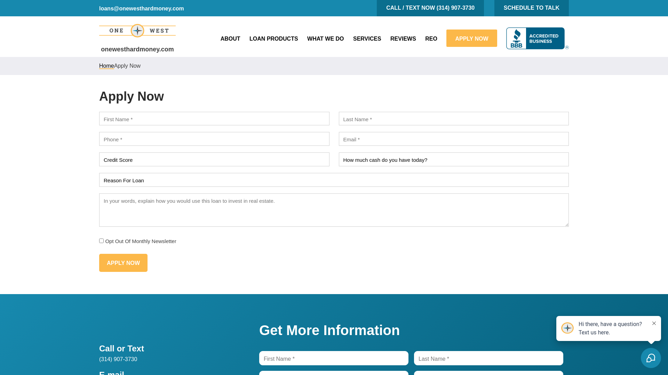Viewport: 668px width, 375px height.
Task: Open the Credit Score dropdown
Action: pos(214,160)
